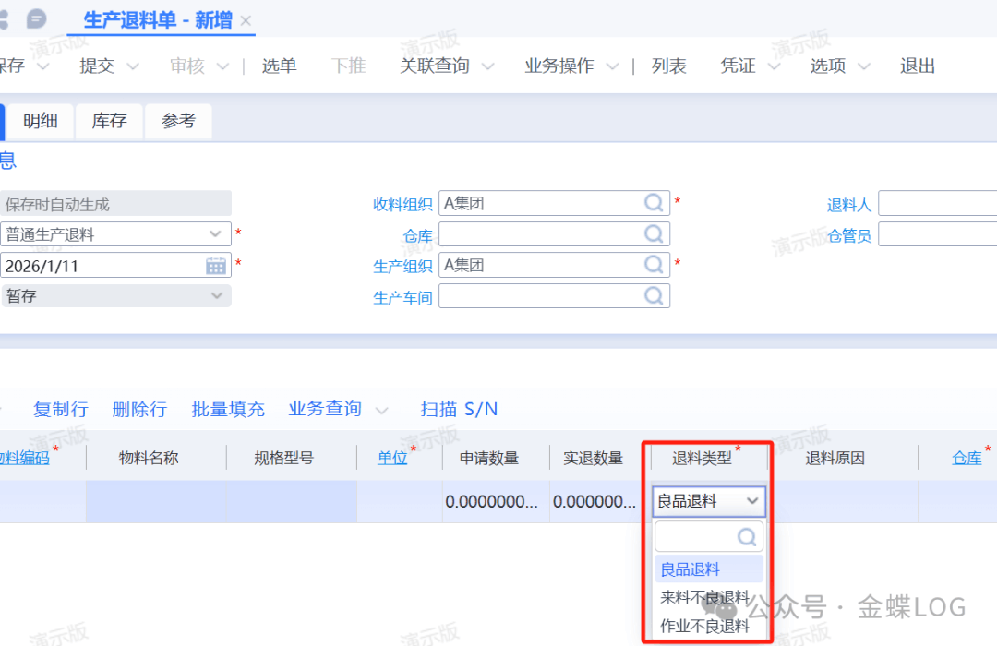Click the 删除行 button
This screenshot has width=997, height=646.
tap(139, 409)
